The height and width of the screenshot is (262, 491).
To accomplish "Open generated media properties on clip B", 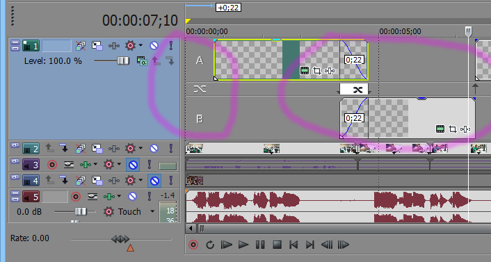I will click(440, 129).
